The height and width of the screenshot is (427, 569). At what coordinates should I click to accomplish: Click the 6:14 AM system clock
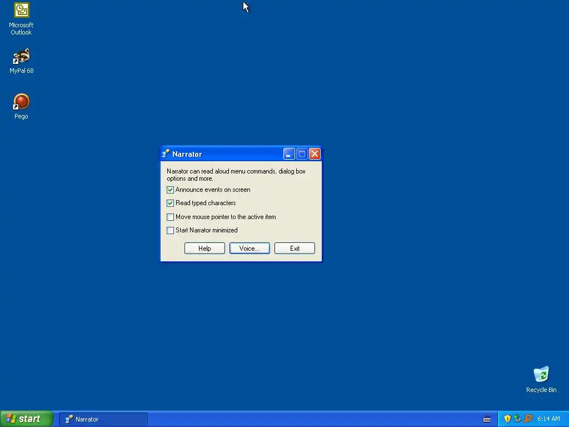coord(548,419)
